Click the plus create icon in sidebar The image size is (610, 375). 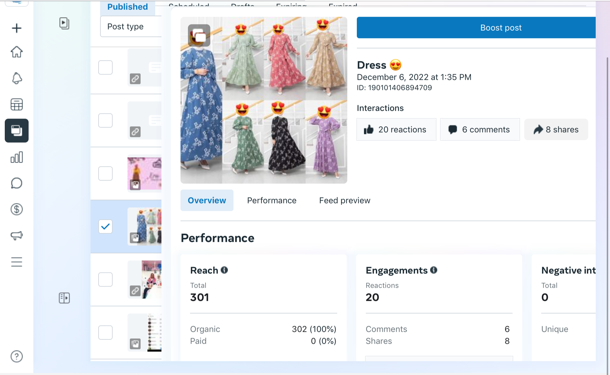pyautogui.click(x=17, y=28)
